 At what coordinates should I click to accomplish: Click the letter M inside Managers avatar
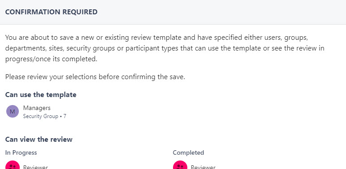tap(13, 112)
